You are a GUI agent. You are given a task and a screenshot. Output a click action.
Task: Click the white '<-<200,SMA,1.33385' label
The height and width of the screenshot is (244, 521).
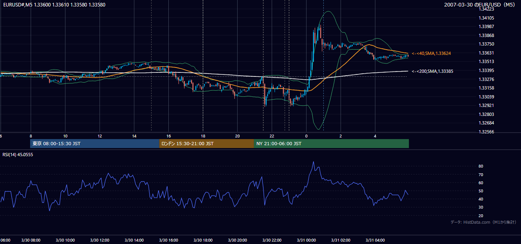click(x=433, y=71)
